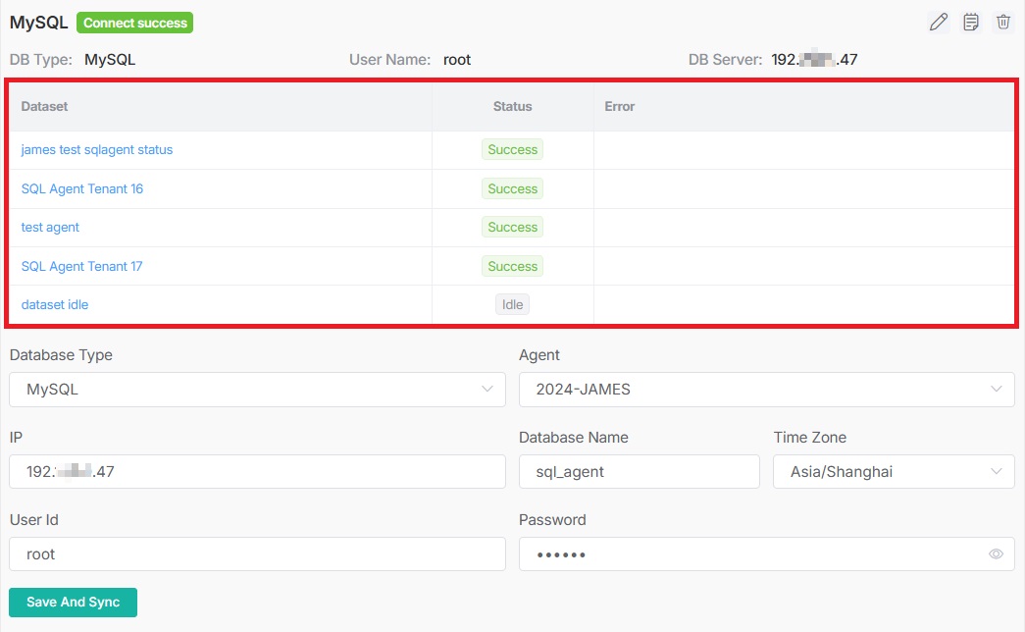Click the pencil edit icon for MySQL

pyautogui.click(x=939, y=23)
